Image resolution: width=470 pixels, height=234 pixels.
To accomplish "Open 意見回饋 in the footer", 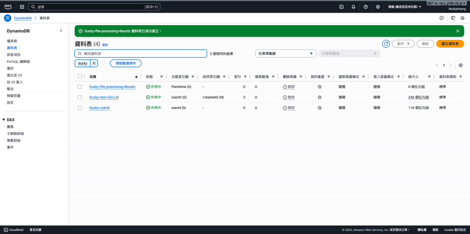I will (35, 230).
